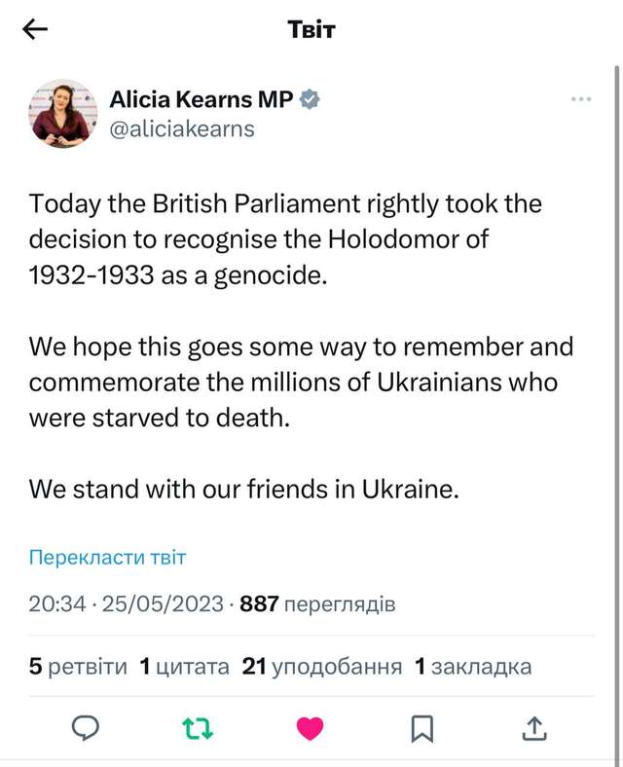Tap the 1 закладка bookmark count

click(473, 667)
